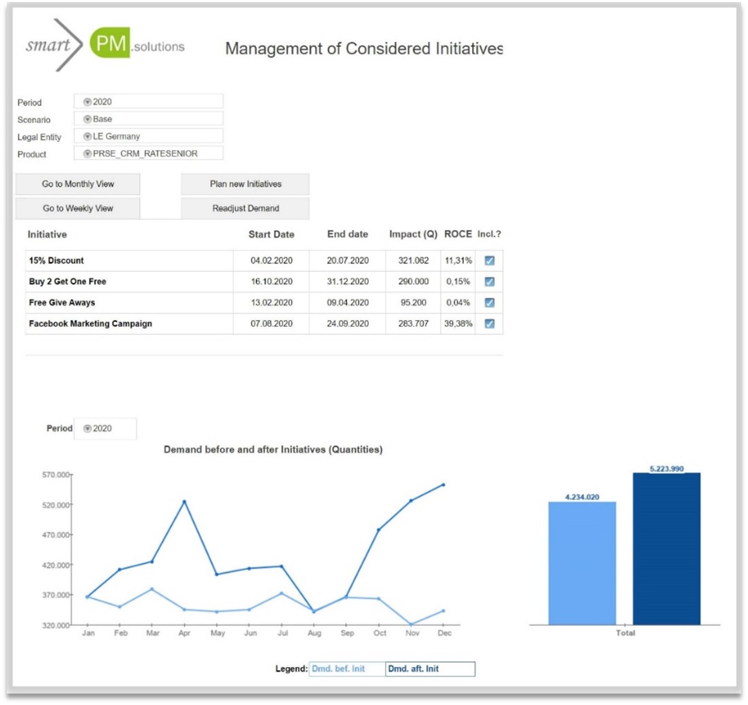Viewport: 748px width, 705px height.
Task: Toggle the Free Give Aways checkbox
Action: coord(490,302)
